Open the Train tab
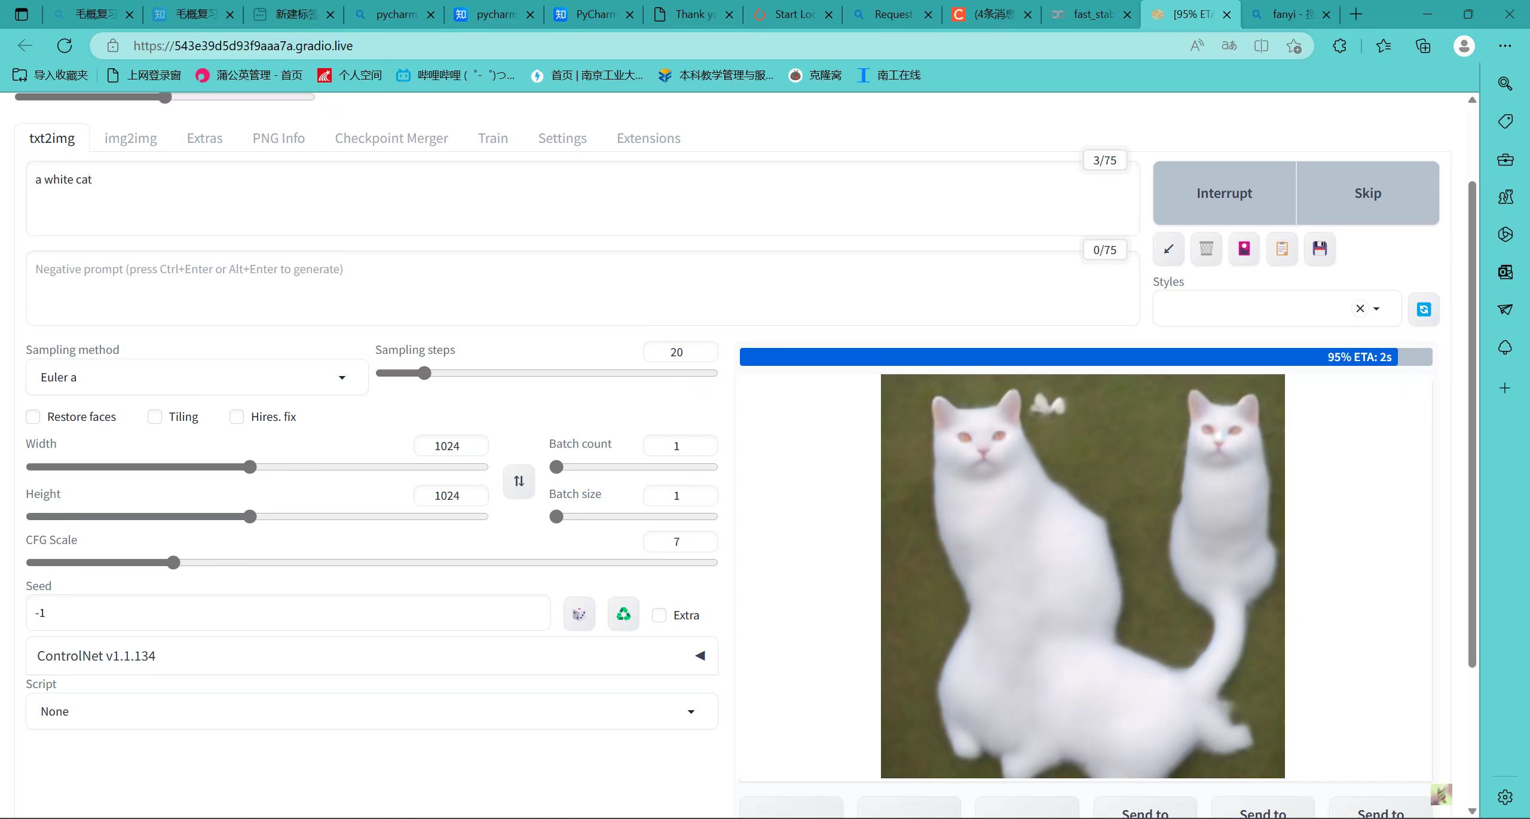This screenshot has width=1530, height=819. 492,138
